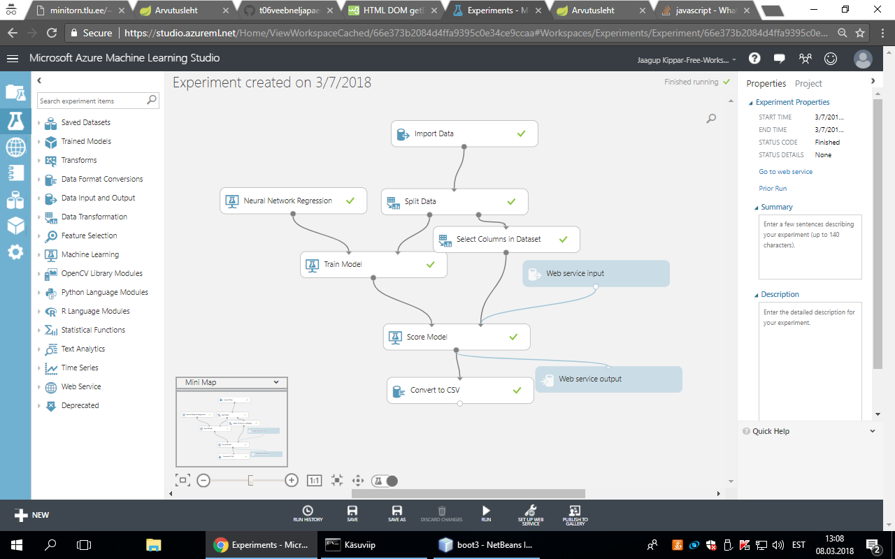Switch to the Properties tab
This screenshot has width=895, height=559.
[x=766, y=83]
